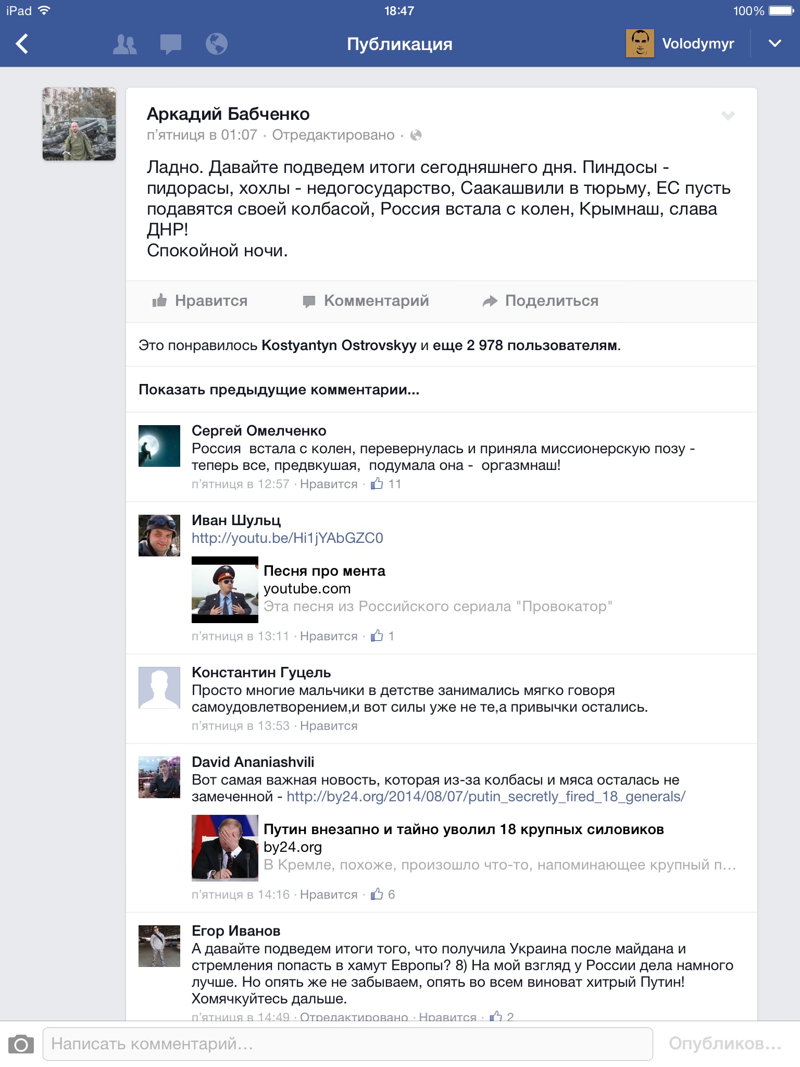Open the by24.org putin_secretly_fired link

point(486,797)
